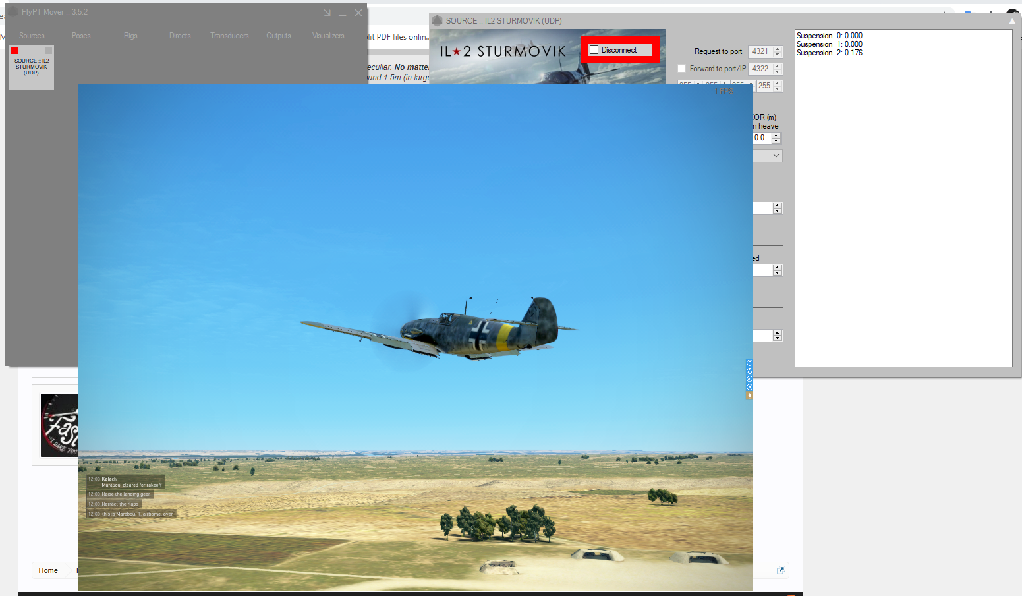Click the gray square on IL2 source tile
Viewport: 1022px width, 596px height.
pyautogui.click(x=49, y=51)
